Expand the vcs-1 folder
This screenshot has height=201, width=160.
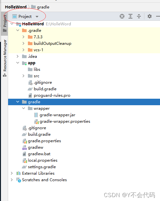(23, 50)
